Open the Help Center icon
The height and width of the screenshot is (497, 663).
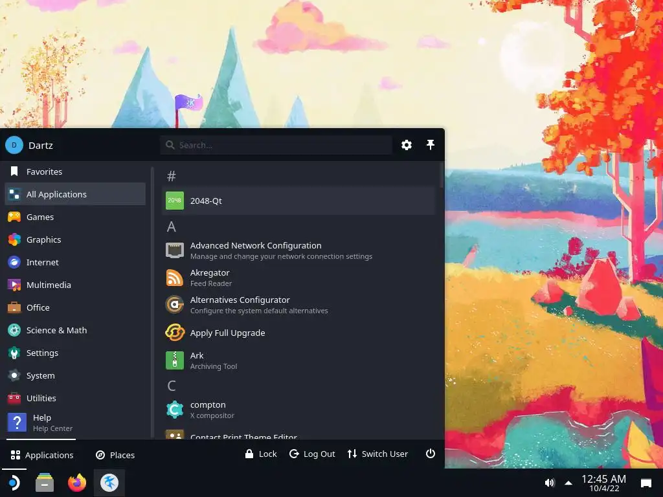[17, 423]
